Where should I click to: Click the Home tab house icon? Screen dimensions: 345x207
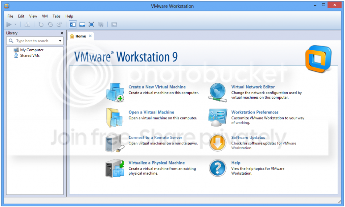(72, 36)
